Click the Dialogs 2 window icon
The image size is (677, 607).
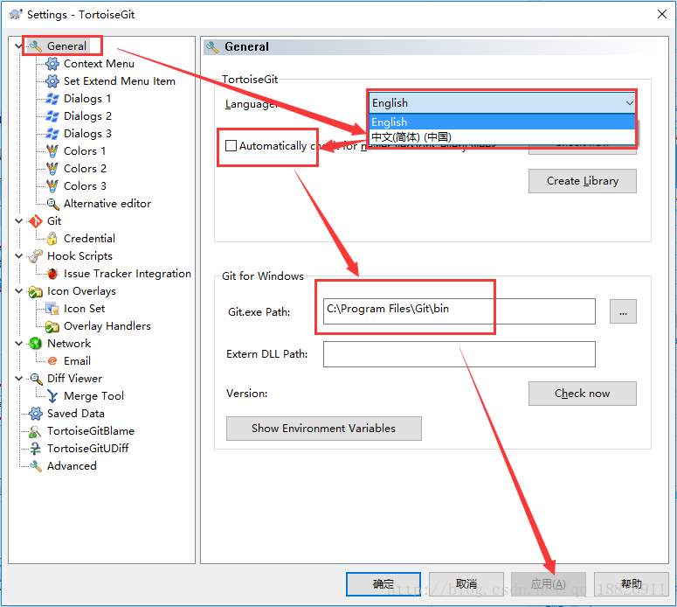pyautogui.click(x=52, y=115)
